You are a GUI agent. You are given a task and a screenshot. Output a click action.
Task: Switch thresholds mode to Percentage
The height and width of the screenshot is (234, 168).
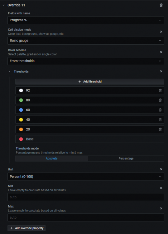pos(126,158)
